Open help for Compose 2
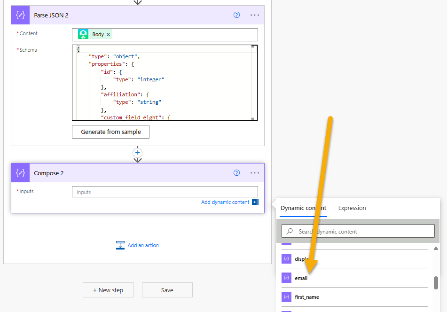Image resolution: width=447 pixels, height=312 pixels. click(236, 172)
